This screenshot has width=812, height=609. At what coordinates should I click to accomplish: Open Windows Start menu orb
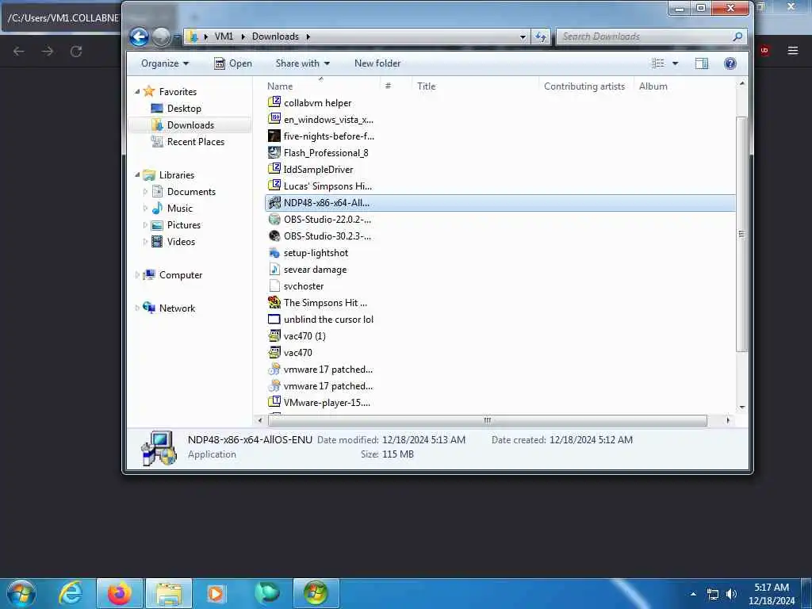click(x=21, y=593)
